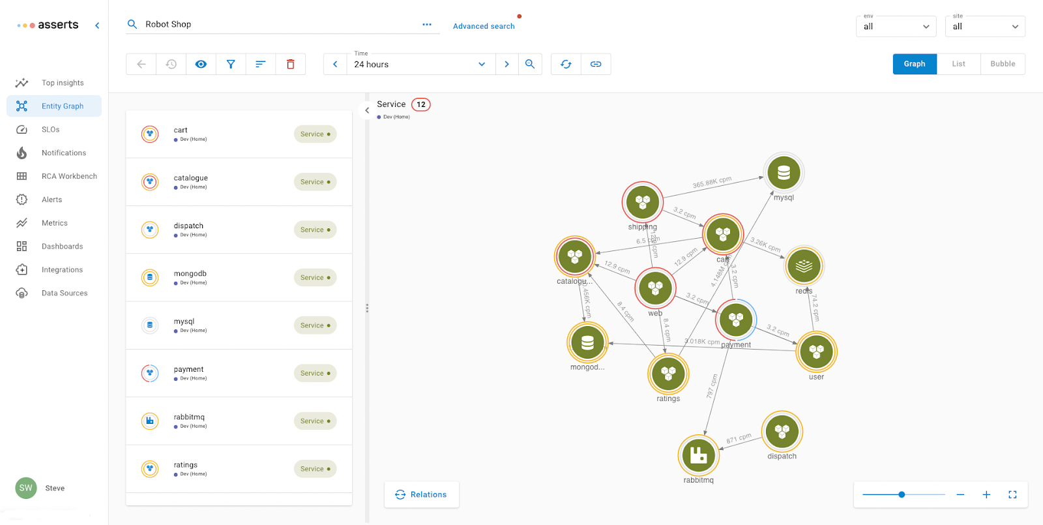Click the graph zoom slider handle
1043x525 pixels.
point(902,495)
